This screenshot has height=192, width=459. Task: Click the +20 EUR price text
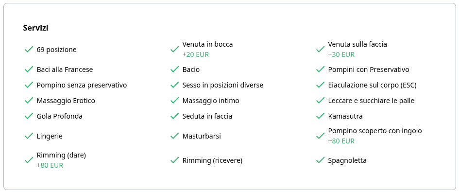point(196,54)
